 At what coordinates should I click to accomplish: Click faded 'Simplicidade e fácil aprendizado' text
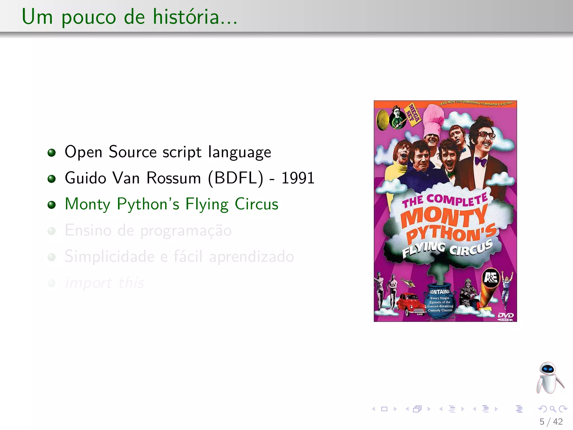pyautogui.click(x=179, y=256)
